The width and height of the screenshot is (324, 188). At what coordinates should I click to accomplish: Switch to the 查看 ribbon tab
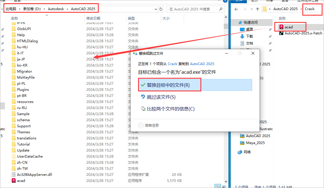[x=285, y=1]
